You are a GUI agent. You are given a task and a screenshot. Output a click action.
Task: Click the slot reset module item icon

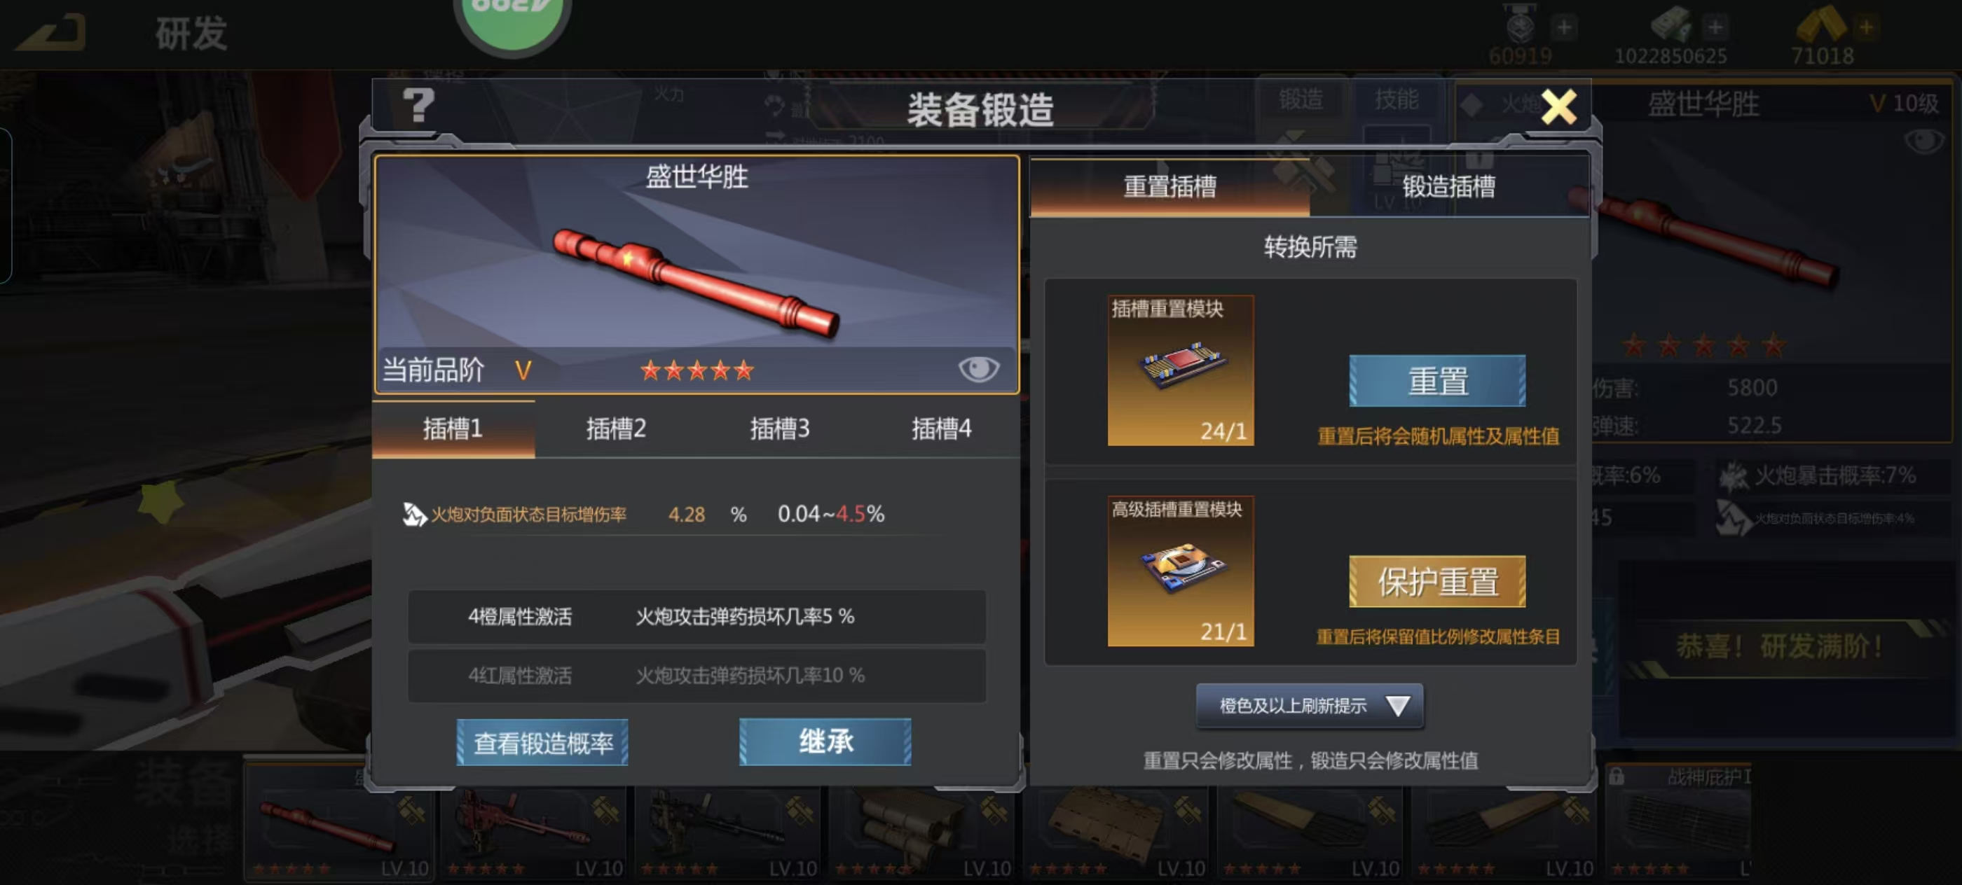tap(1181, 370)
